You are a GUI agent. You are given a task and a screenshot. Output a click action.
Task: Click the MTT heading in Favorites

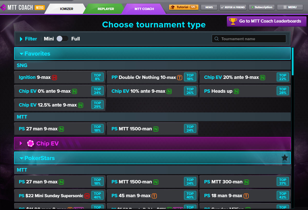(x=22, y=117)
